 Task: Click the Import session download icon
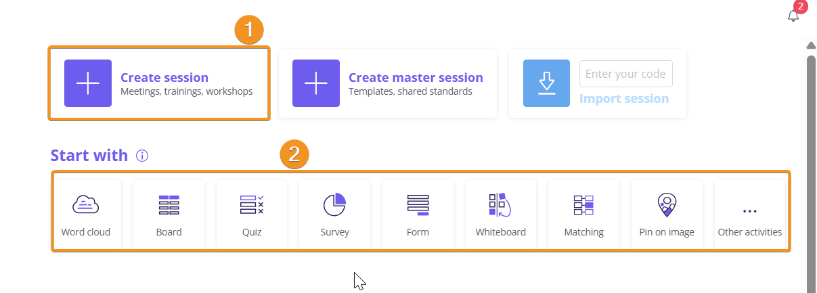(x=547, y=83)
